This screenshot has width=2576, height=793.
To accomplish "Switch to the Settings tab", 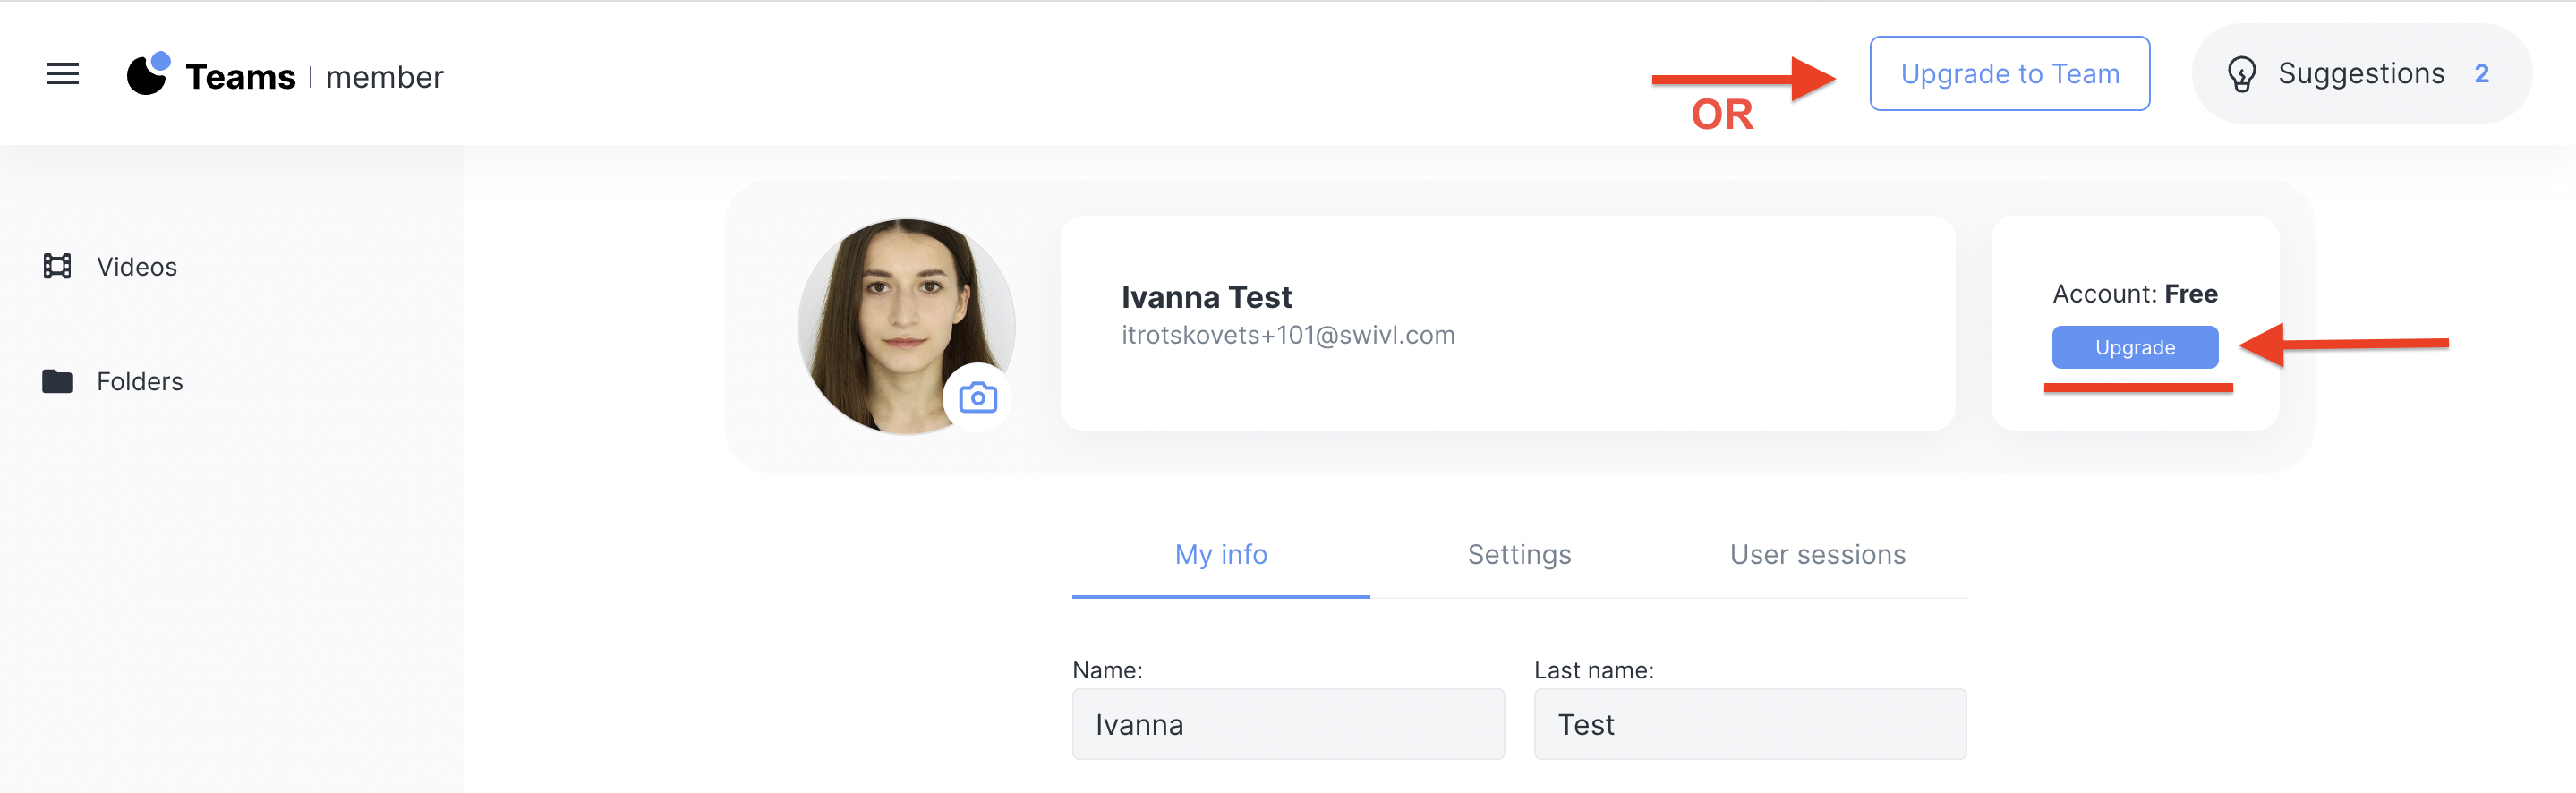I will tap(1518, 554).
